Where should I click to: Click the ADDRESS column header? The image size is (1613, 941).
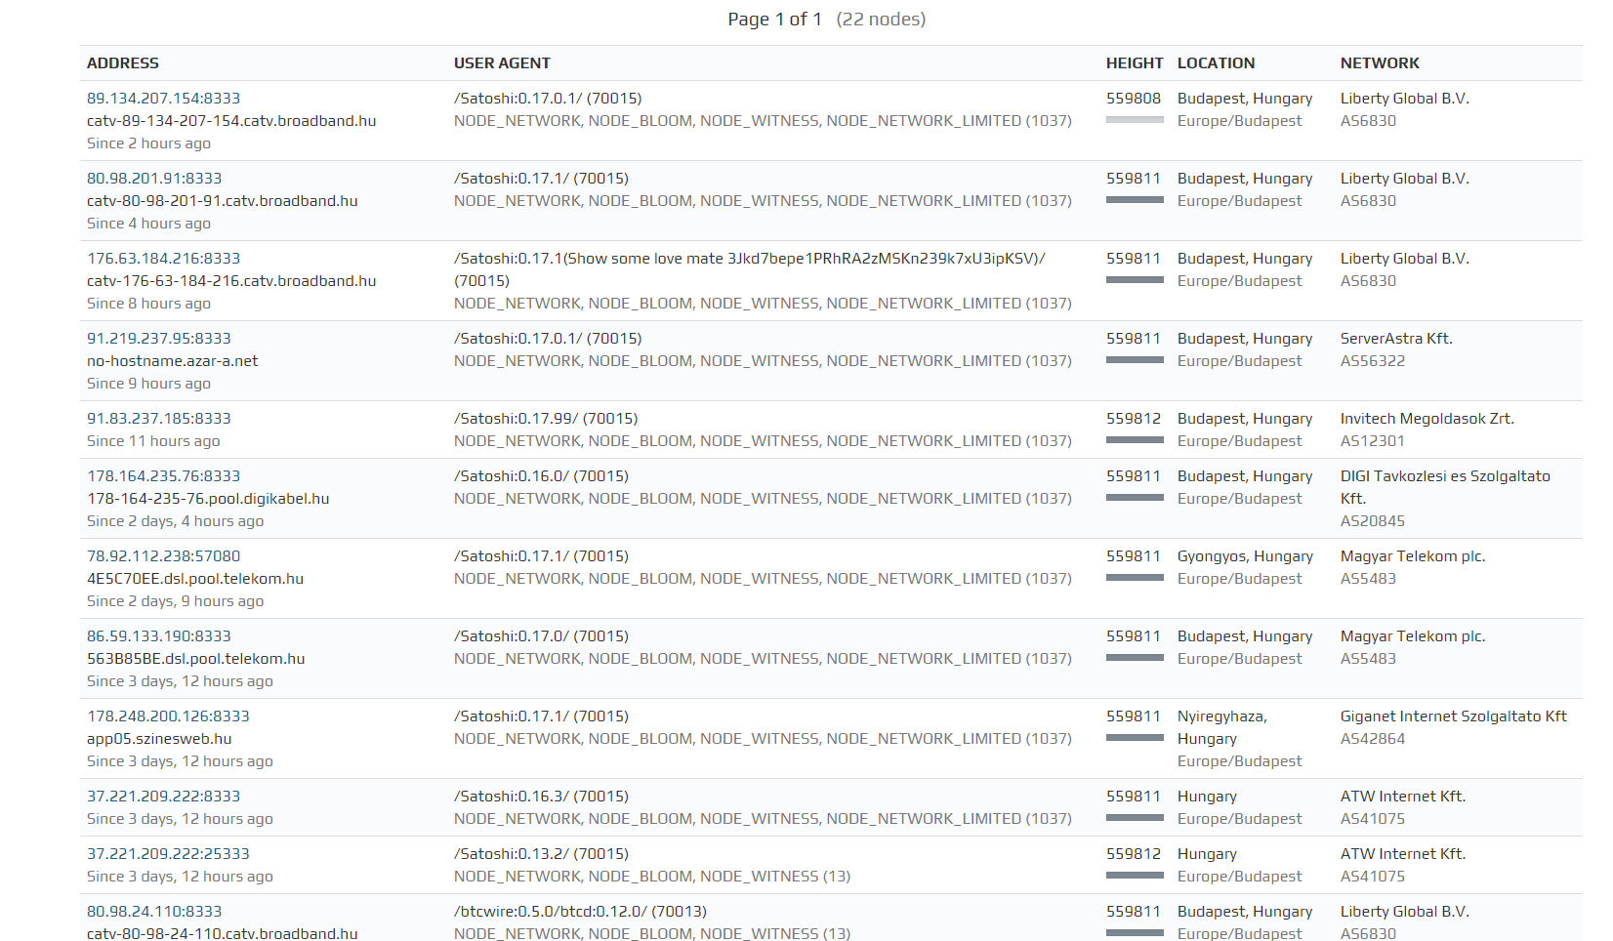pos(123,63)
